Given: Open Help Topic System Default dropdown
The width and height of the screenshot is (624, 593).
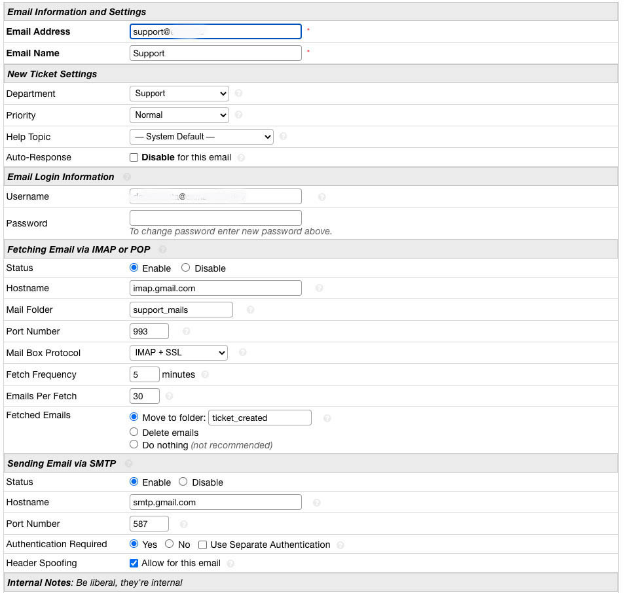Looking at the screenshot, I should (201, 137).
